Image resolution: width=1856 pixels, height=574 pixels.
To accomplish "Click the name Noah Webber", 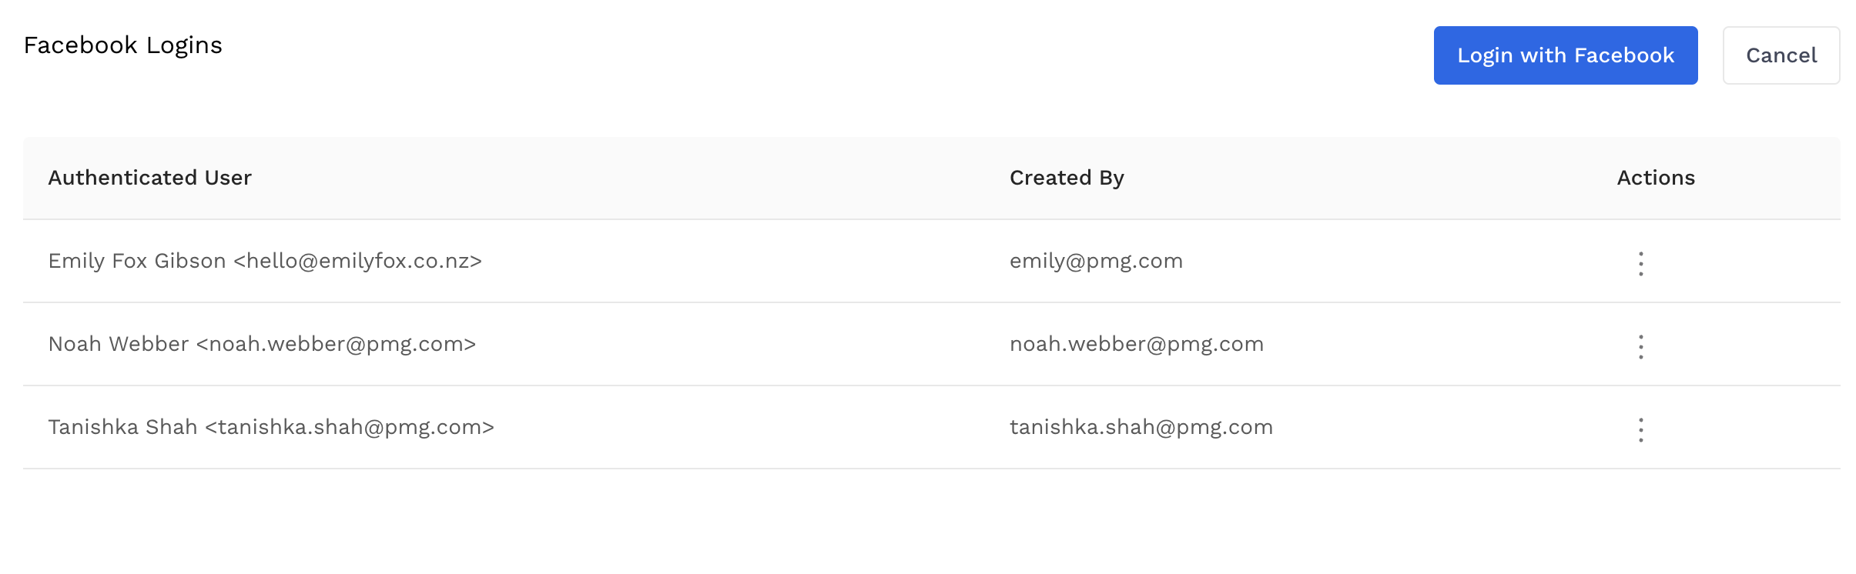I will click(x=118, y=344).
